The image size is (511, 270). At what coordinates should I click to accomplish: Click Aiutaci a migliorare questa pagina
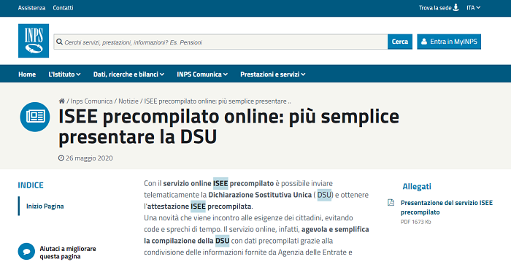68,252
